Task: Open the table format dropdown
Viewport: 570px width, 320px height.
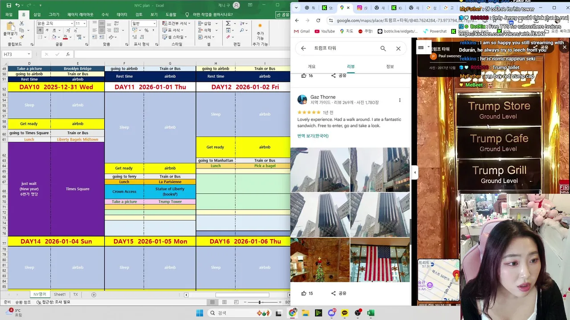Action: point(174,30)
